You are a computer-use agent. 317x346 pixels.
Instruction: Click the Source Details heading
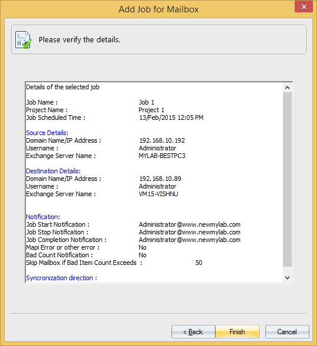pyautogui.click(x=47, y=133)
